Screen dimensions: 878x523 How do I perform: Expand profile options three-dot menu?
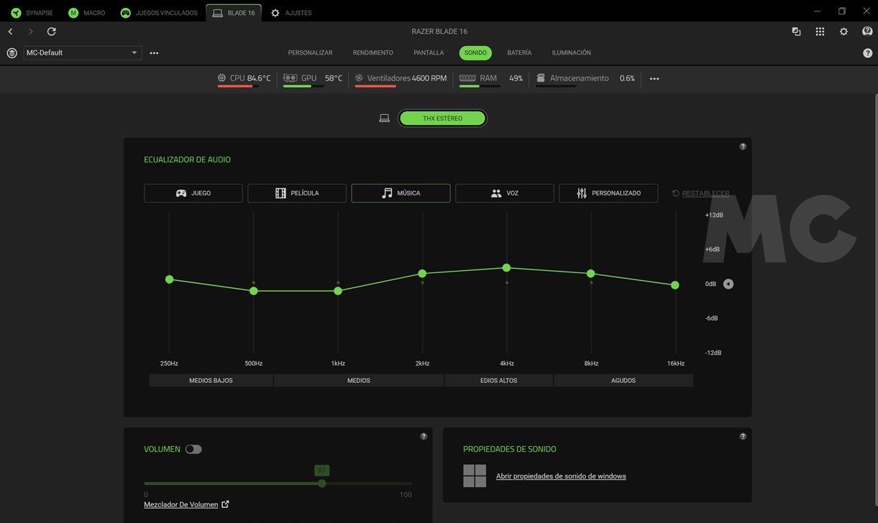[154, 53]
